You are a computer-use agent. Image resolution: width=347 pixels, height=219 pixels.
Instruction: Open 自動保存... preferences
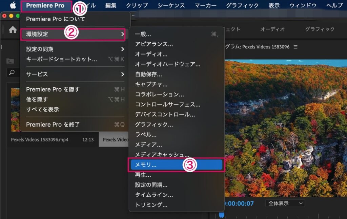[x=177, y=74]
